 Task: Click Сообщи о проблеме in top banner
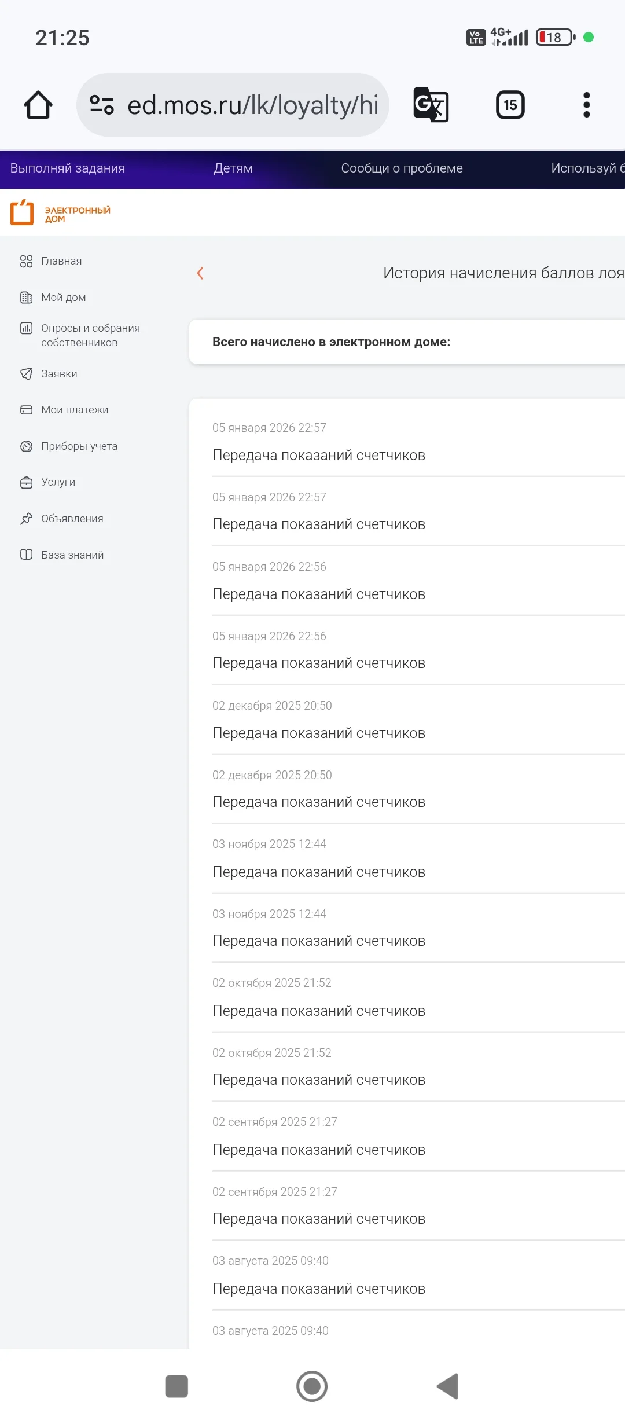tap(402, 168)
